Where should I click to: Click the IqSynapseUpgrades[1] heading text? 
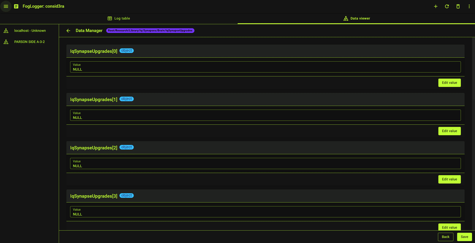[x=94, y=100]
